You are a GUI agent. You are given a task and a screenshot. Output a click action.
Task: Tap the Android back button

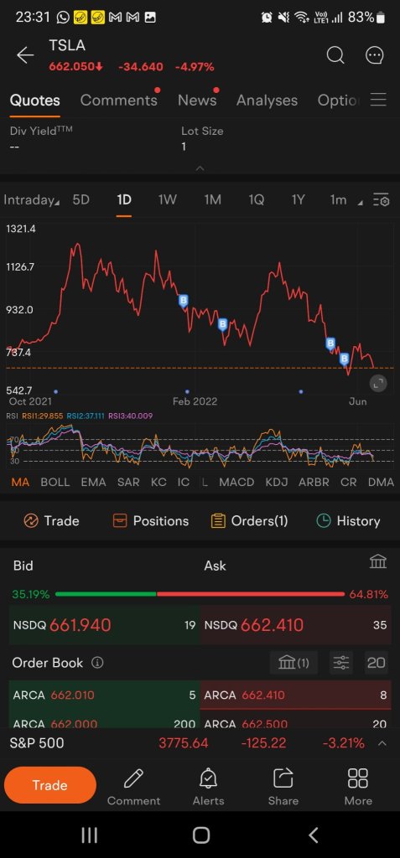click(314, 835)
